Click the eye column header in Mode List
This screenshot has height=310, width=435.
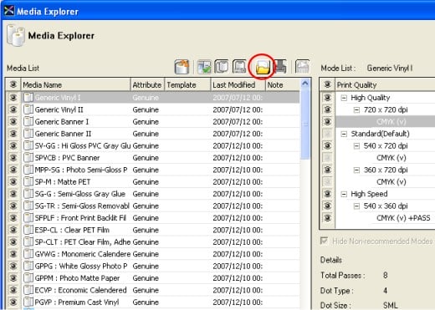coord(328,84)
